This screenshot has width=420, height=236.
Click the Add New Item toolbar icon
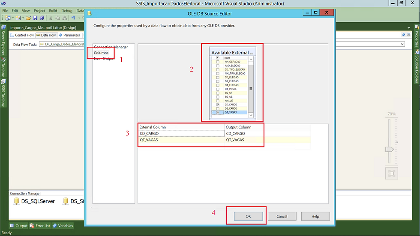point(18,18)
